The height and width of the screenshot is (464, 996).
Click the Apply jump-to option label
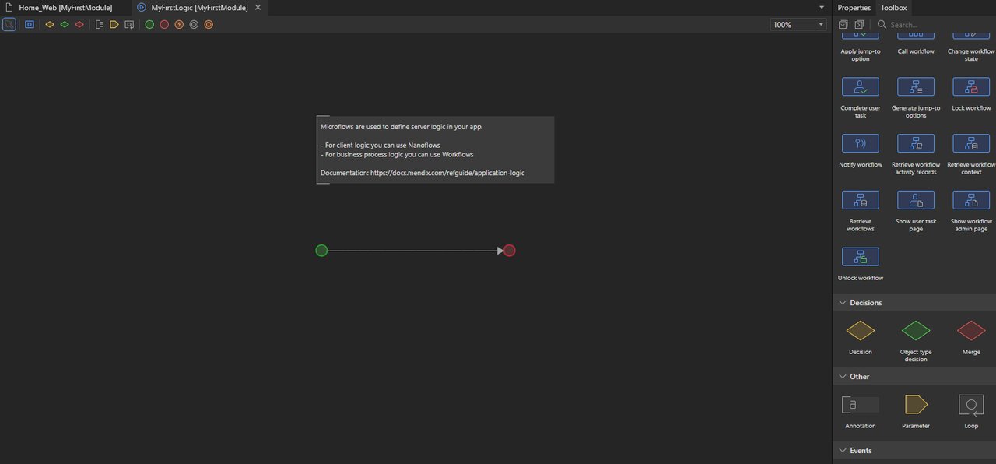(861, 55)
